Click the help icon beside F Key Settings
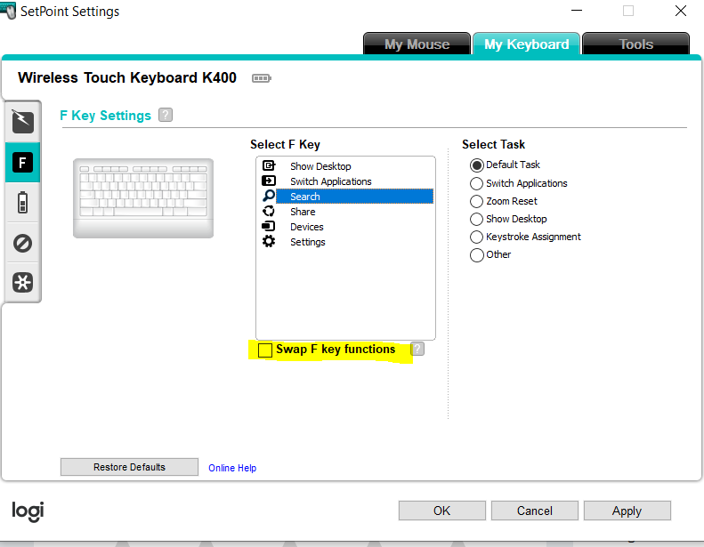Image resolution: width=704 pixels, height=547 pixels. pos(166,115)
